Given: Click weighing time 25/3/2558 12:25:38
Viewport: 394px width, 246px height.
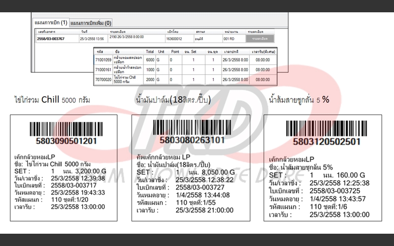Looking at the screenshot, I should tap(339, 183).
